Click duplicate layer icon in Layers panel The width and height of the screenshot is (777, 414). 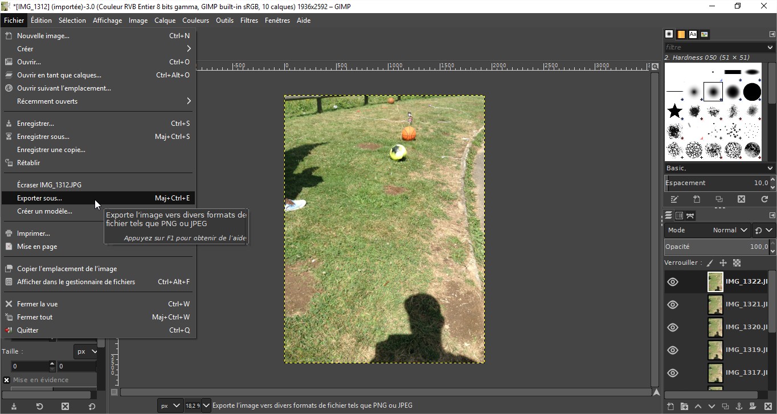725,406
